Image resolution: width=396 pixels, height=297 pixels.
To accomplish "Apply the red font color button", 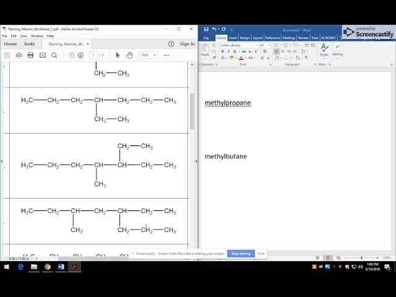I will tap(241, 58).
